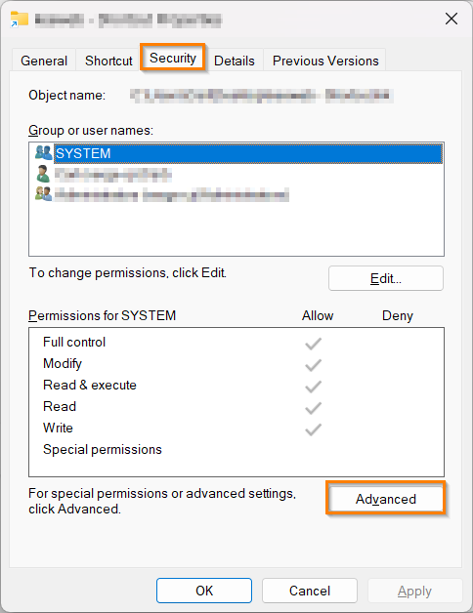Switch to the General tab
The width and height of the screenshot is (473, 613).
[x=44, y=61]
